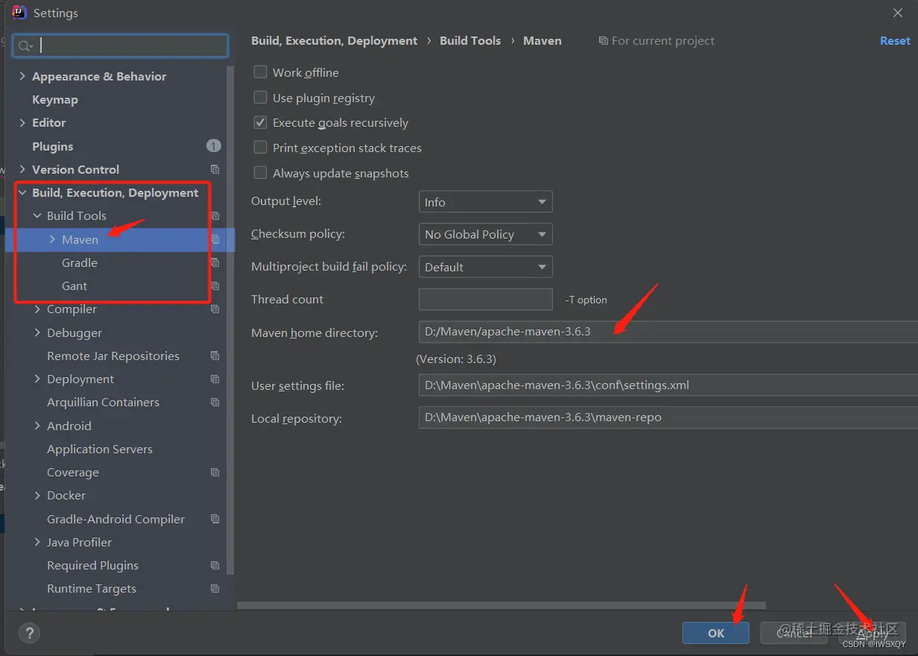Expand the Android node
Viewport: 918px width, 656px height.
click(37, 426)
